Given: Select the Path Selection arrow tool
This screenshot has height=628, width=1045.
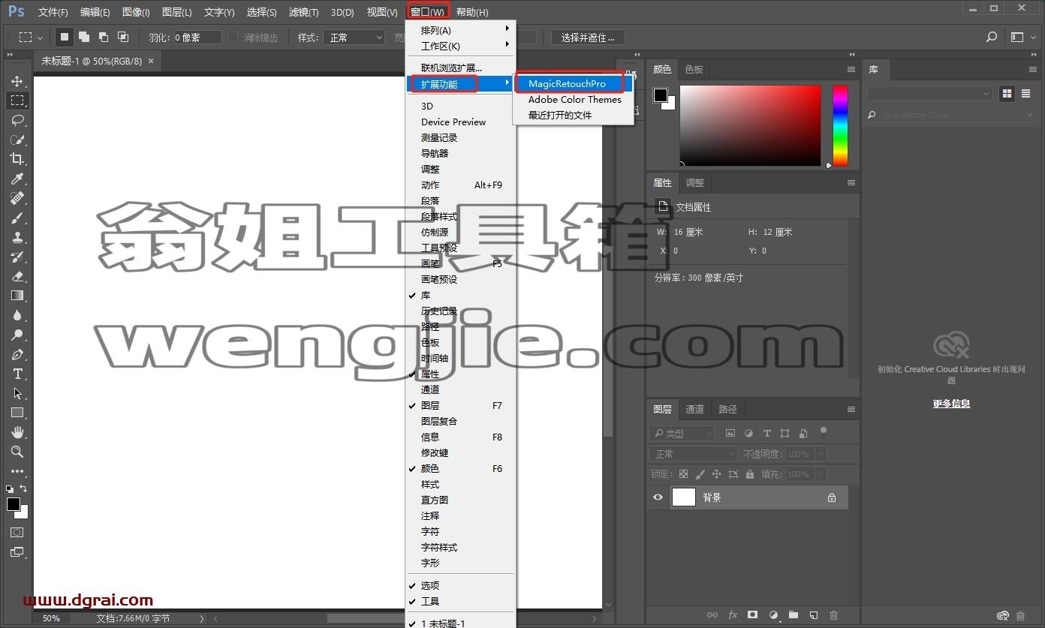Looking at the screenshot, I should coord(17,393).
